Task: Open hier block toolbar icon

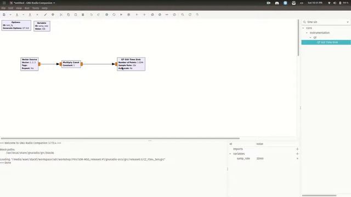Action: (x=197, y=15)
